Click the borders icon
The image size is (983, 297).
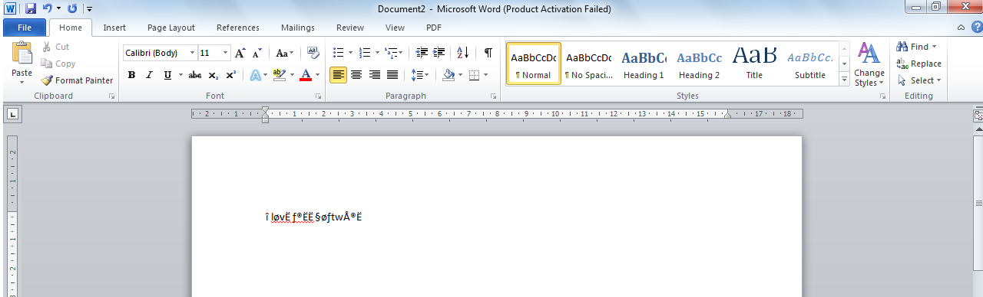(x=474, y=75)
